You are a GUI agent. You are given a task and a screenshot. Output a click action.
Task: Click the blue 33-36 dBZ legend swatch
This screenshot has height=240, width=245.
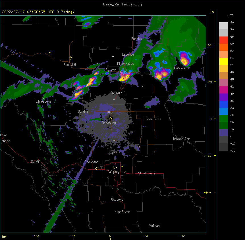(x=223, y=104)
